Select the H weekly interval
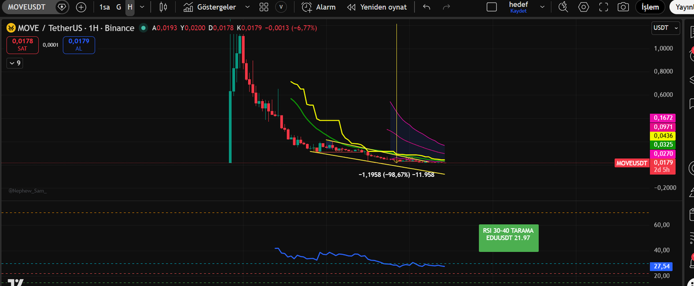 (x=130, y=8)
